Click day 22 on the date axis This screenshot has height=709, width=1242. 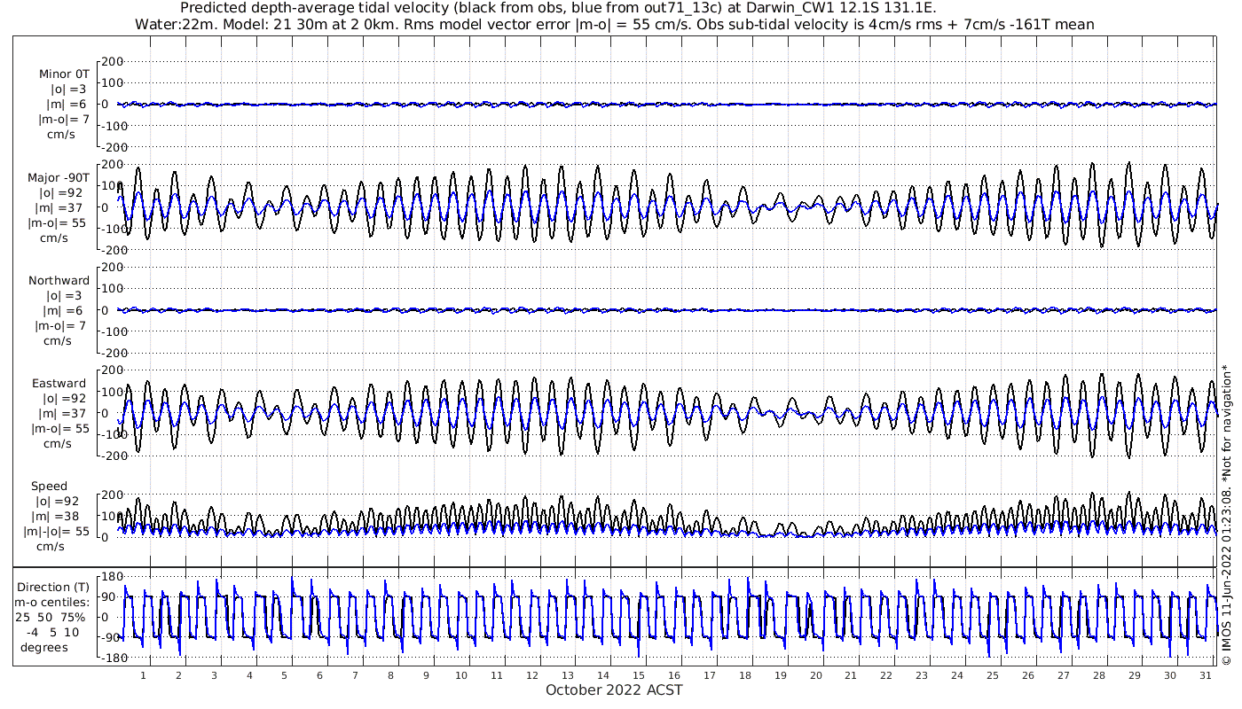click(886, 675)
